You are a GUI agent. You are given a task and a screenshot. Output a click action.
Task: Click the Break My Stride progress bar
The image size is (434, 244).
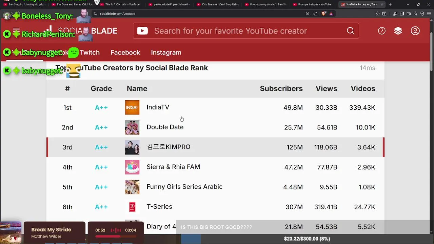coord(116,236)
